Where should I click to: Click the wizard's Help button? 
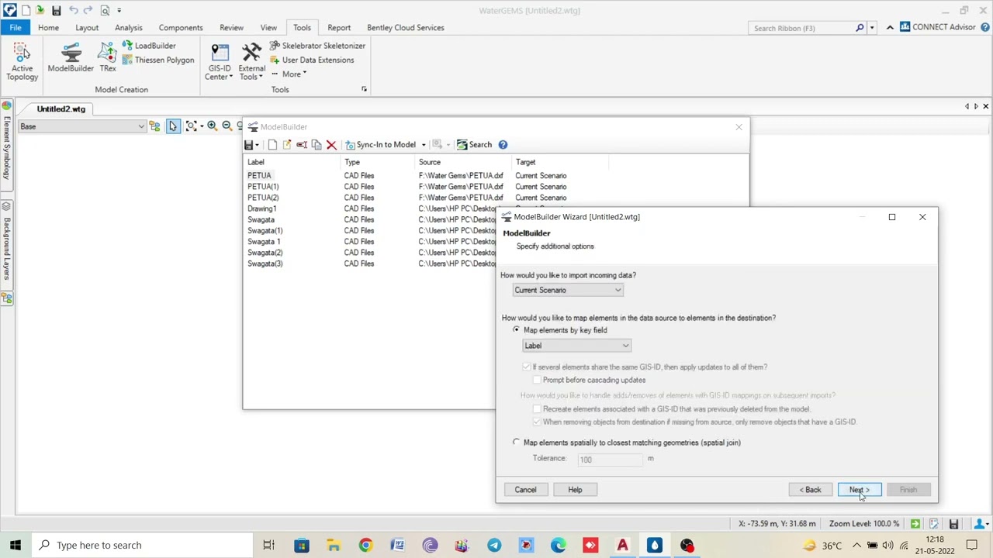575,490
